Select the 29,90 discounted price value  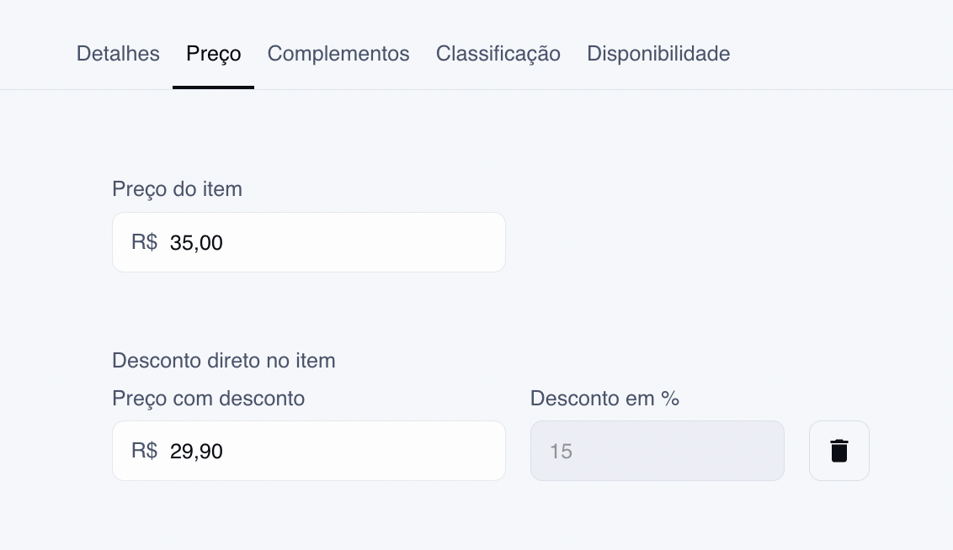coord(196,451)
